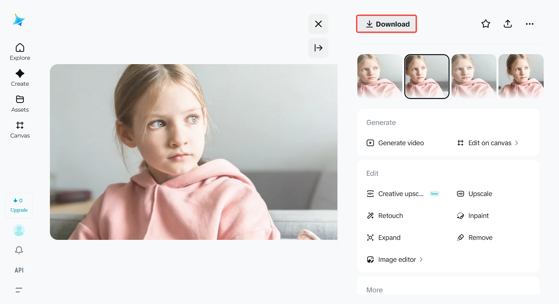Select the first image variation thumbnail
The width and height of the screenshot is (559, 304).
click(380, 76)
